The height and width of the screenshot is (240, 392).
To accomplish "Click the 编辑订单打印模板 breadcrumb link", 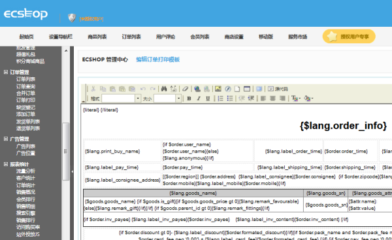I will point(157,60).
